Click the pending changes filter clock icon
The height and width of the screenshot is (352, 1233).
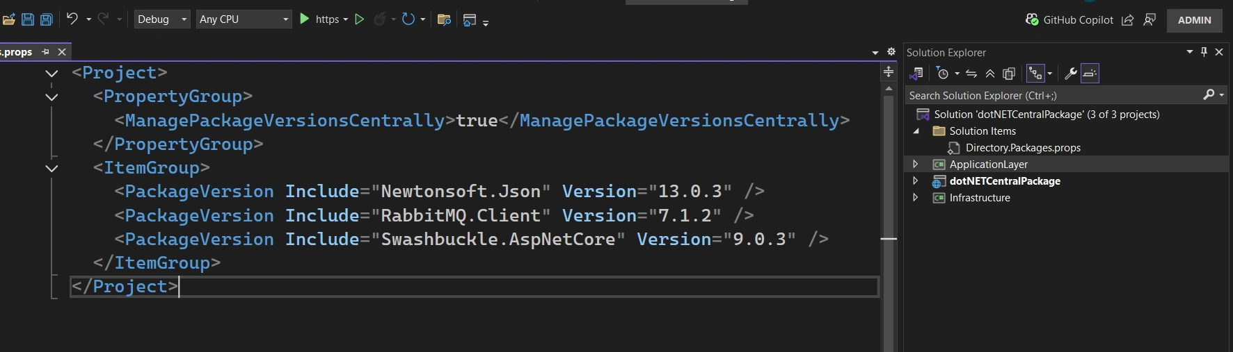click(943, 74)
